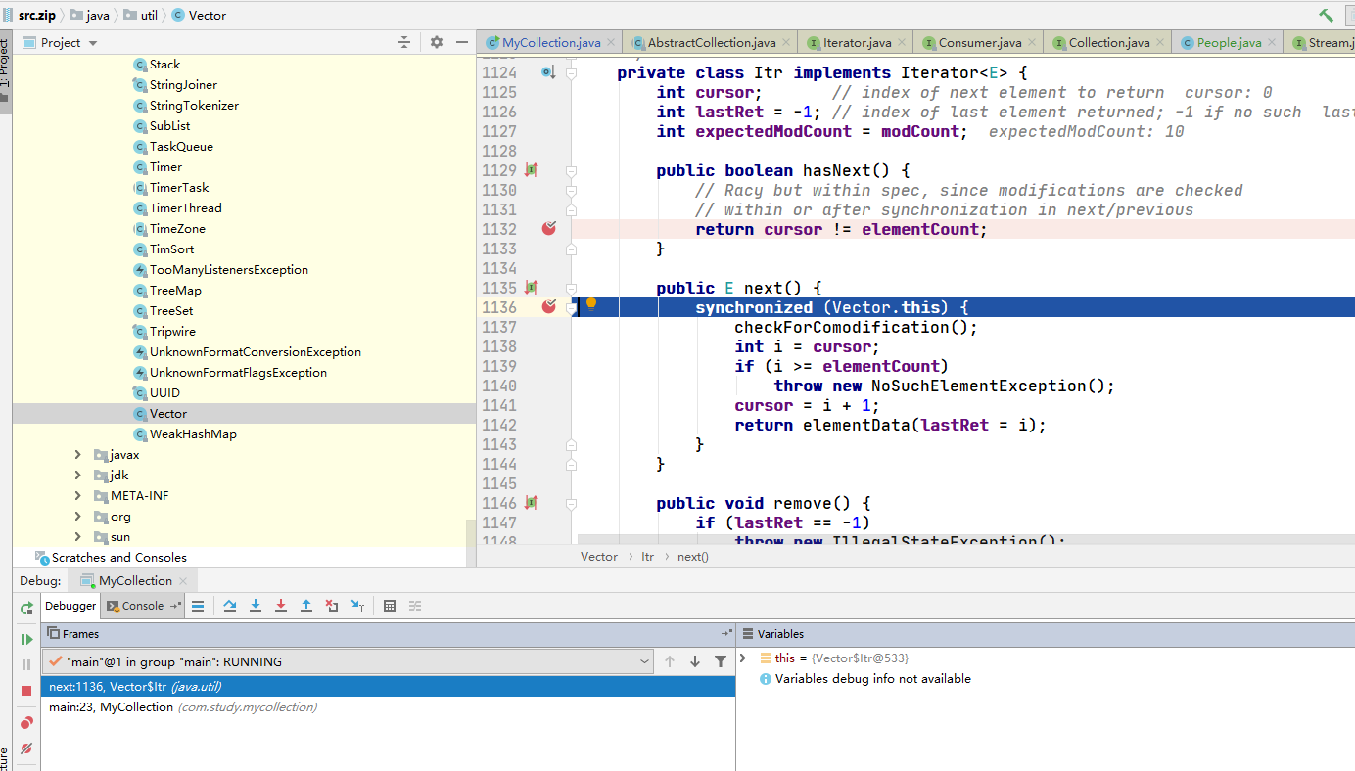
Task: Open the thread selector dropdown showing main RUNNING
Action: click(x=348, y=662)
